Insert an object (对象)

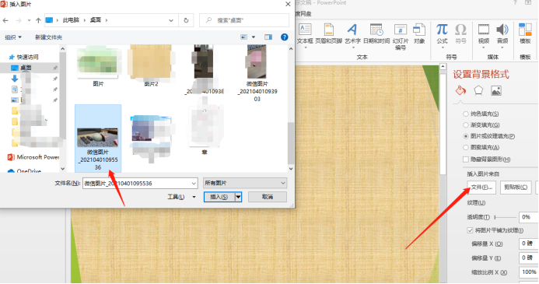pos(419,34)
